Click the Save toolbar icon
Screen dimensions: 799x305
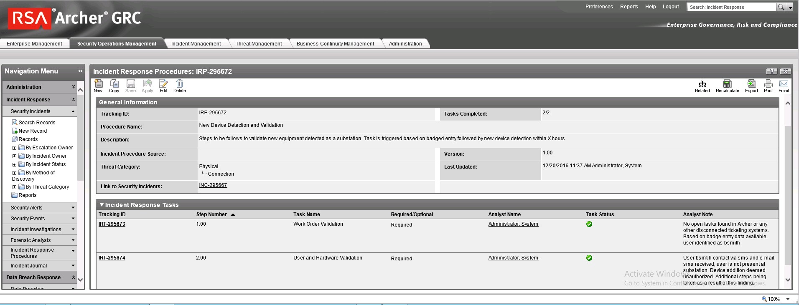130,86
